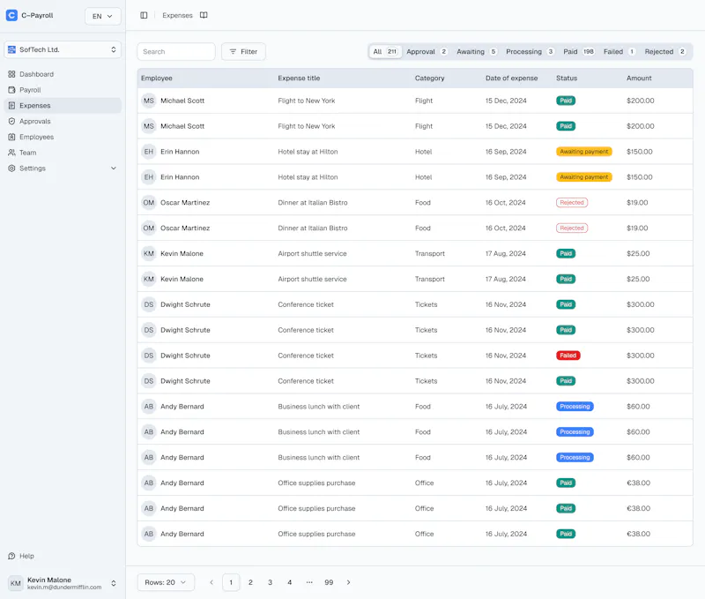Go to page 3
This screenshot has width=705, height=599.
point(271,582)
